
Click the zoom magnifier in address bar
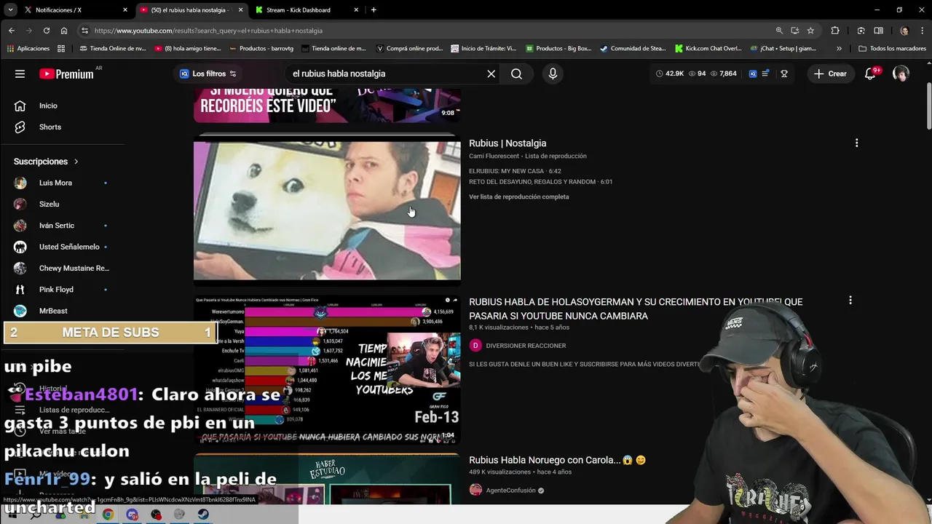(x=779, y=31)
